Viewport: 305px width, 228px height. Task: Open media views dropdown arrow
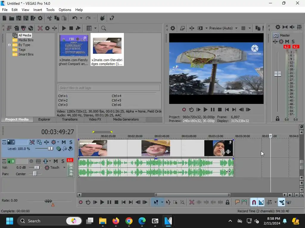click(95, 28)
